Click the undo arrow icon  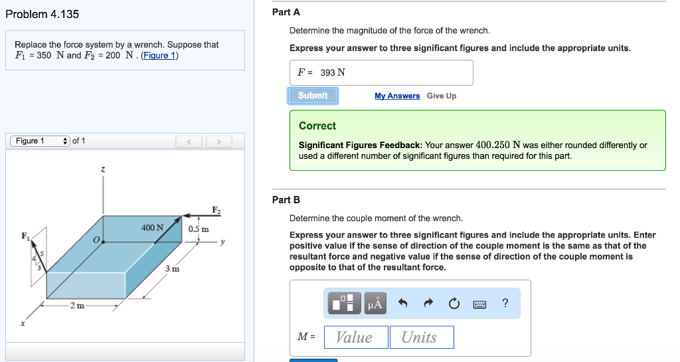[x=403, y=303]
